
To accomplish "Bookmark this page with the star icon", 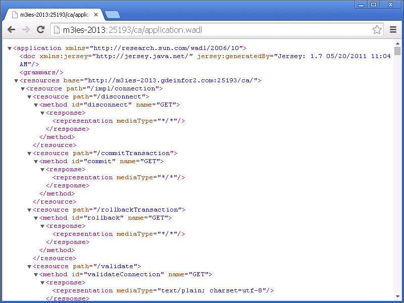I will 377,30.
